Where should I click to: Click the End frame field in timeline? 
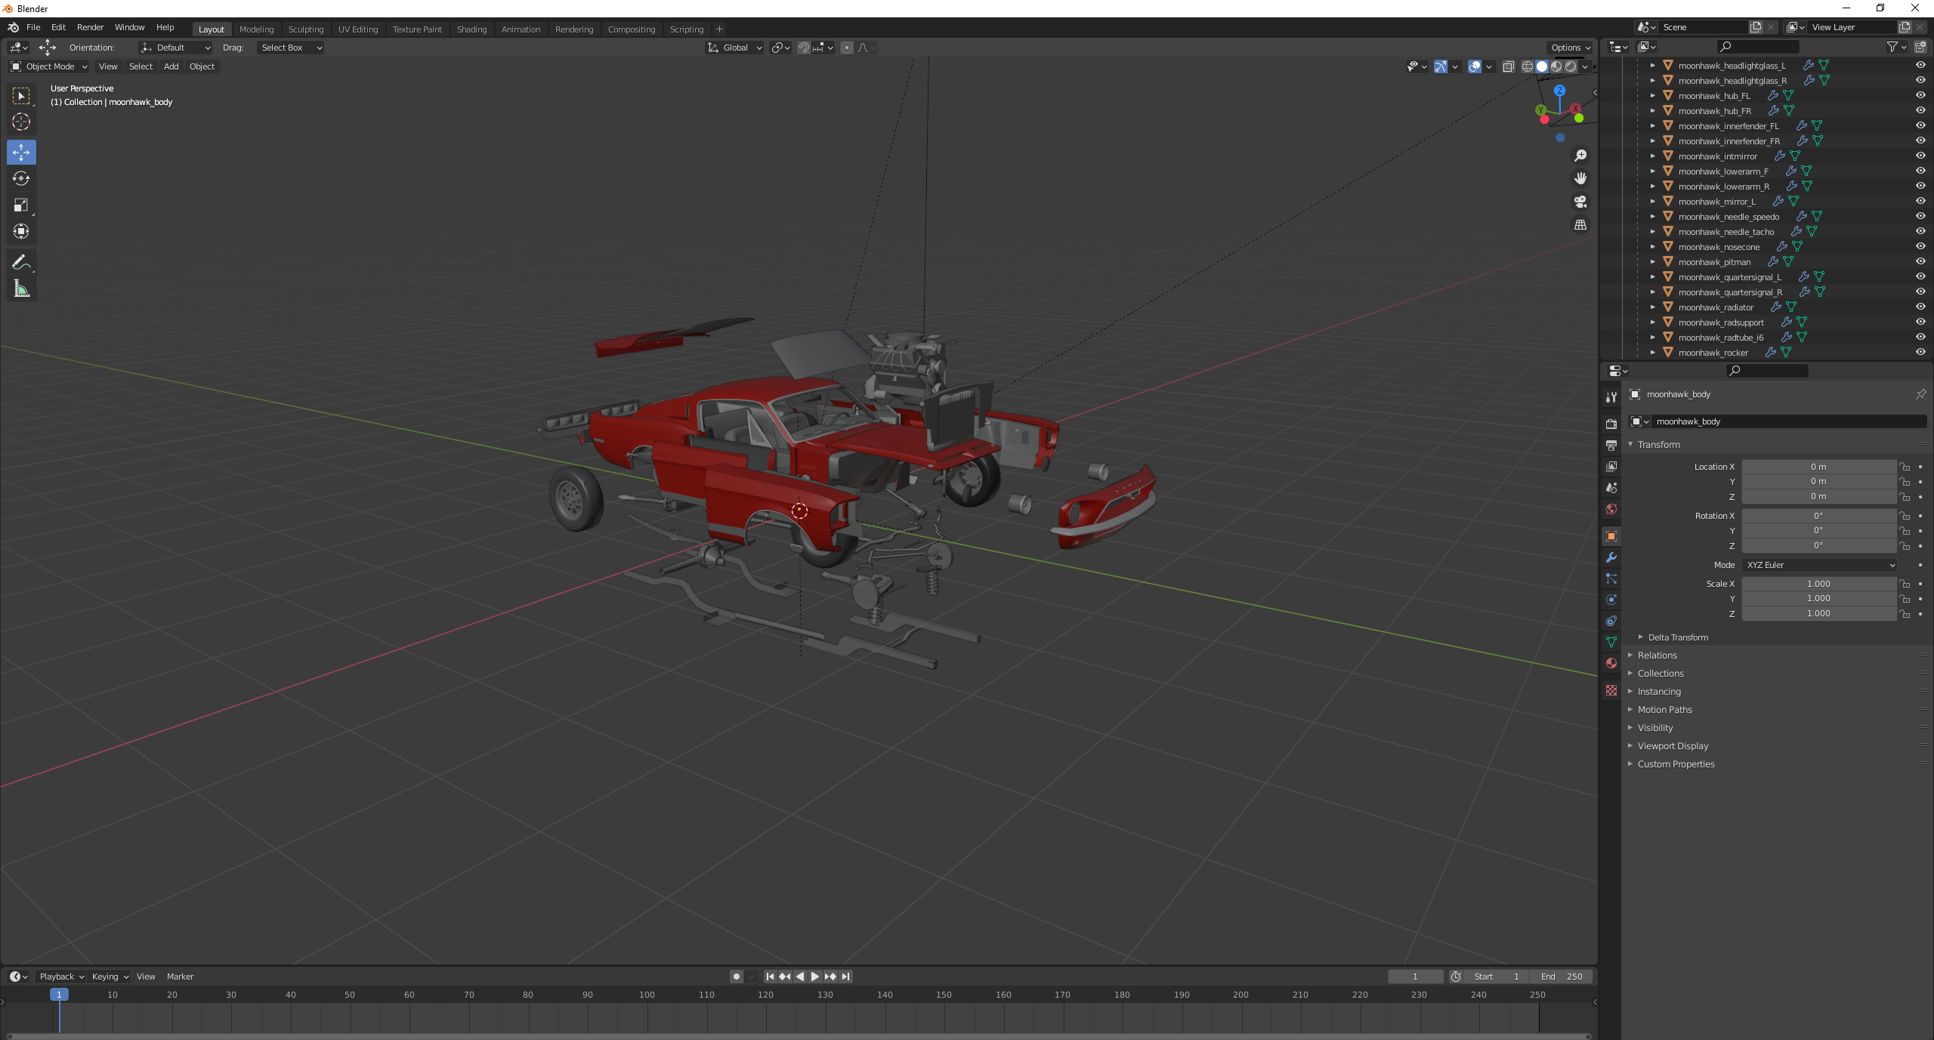[1562, 977]
